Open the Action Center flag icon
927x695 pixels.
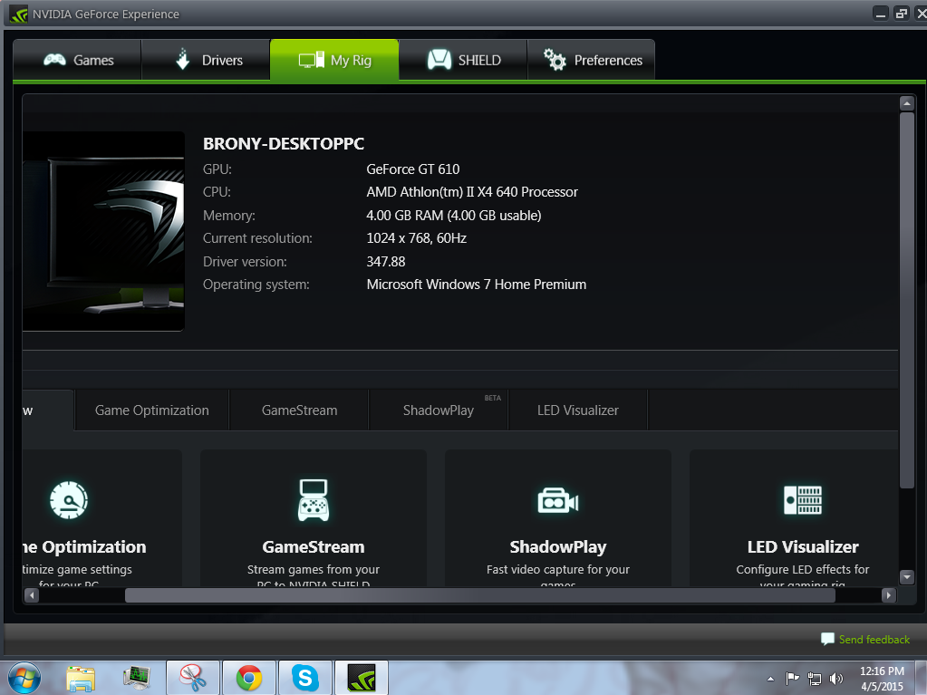coord(792,679)
